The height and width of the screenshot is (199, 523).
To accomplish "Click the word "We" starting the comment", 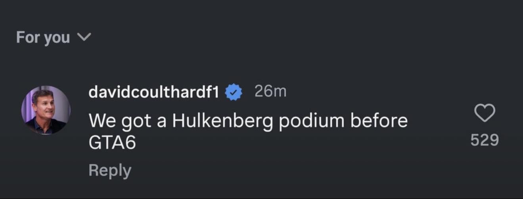I will [101, 121].
